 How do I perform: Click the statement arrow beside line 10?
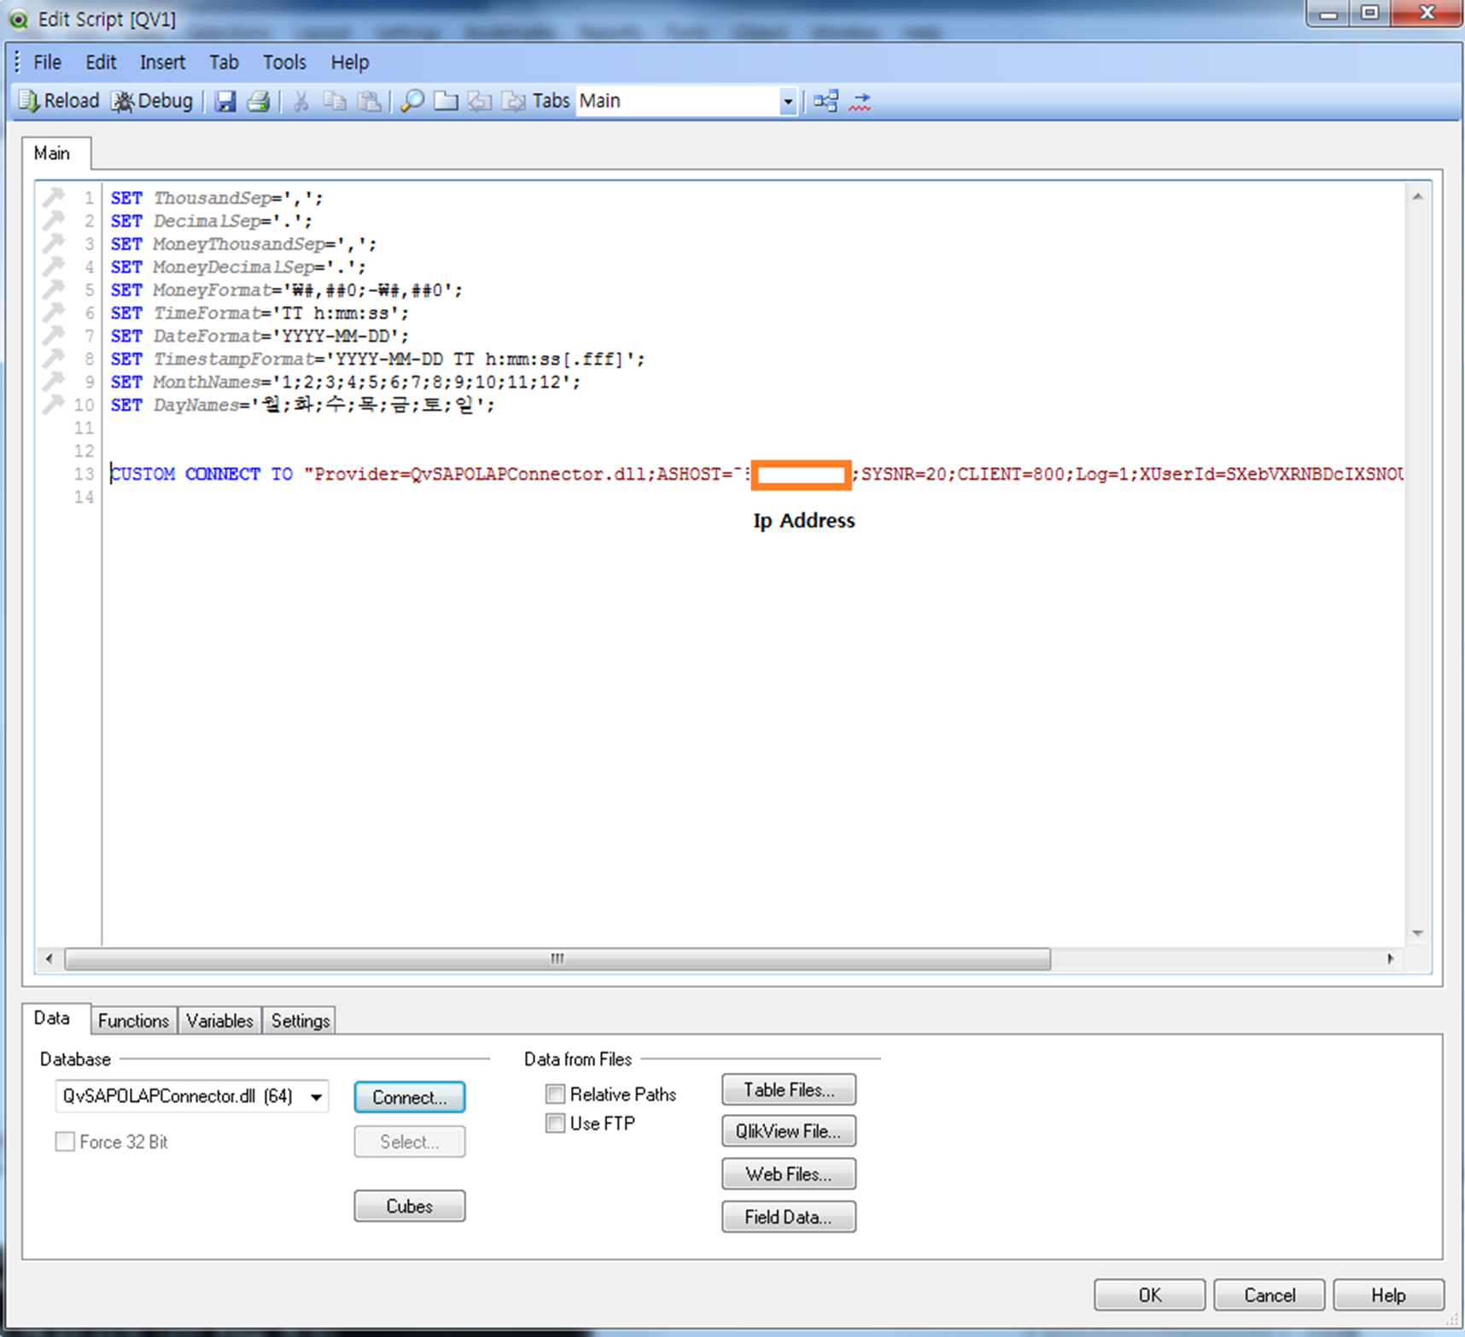(54, 404)
